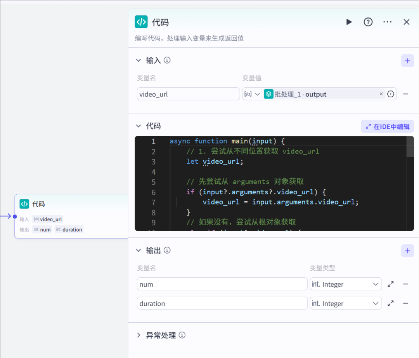Remove the video_url input row

pyautogui.click(x=405, y=94)
